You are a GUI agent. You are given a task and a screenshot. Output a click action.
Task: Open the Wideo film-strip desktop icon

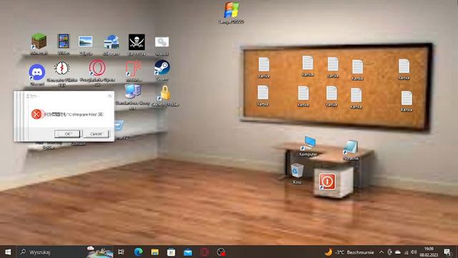[64, 41]
